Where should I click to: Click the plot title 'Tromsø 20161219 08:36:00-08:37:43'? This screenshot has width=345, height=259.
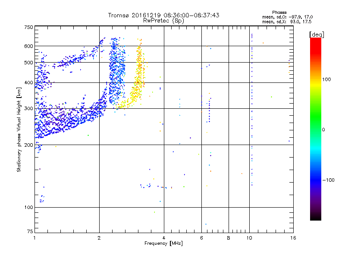(163, 15)
